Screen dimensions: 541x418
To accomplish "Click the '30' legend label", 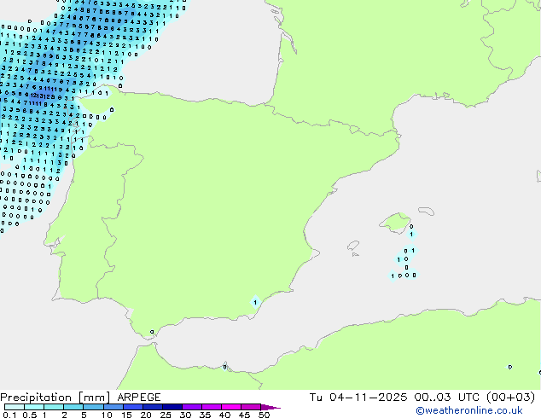I will coord(185,415).
